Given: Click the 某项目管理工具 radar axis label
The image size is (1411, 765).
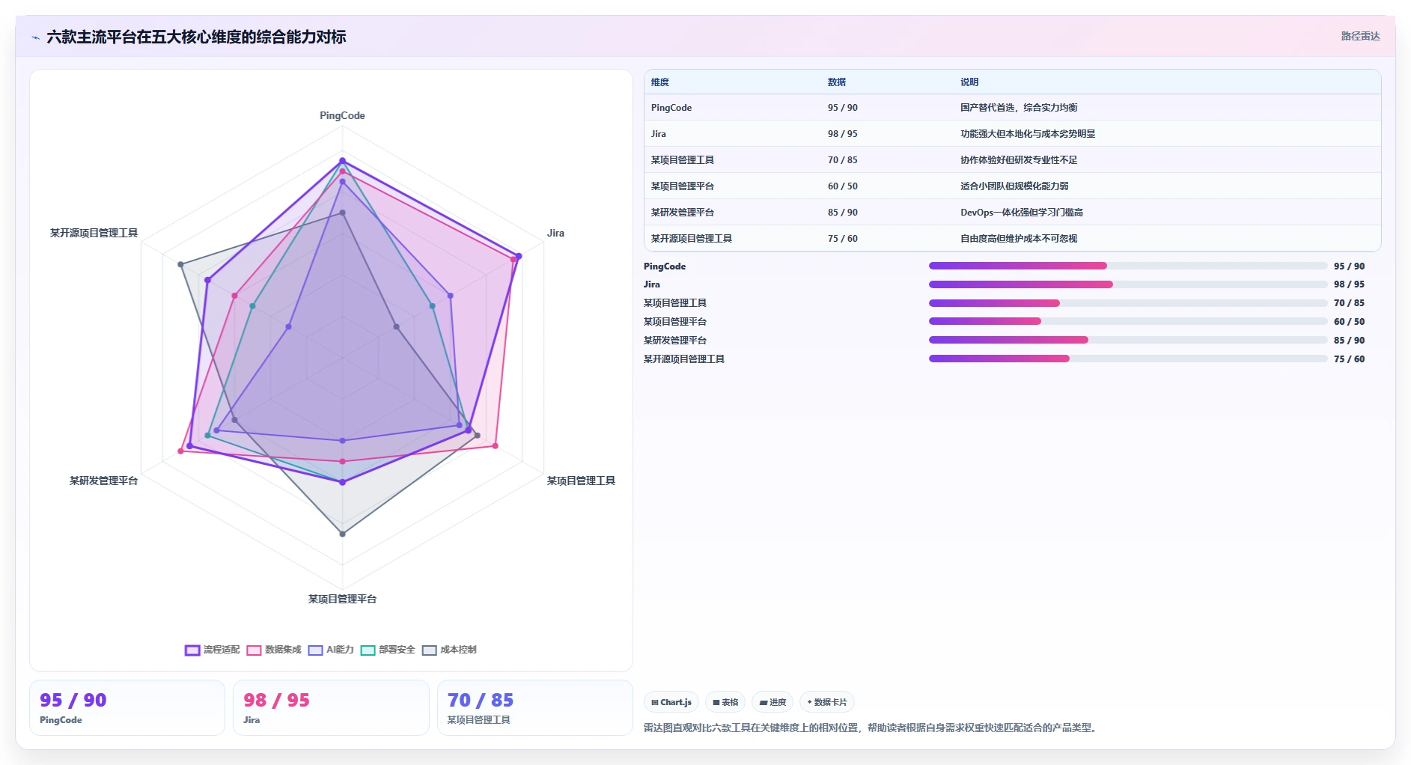Looking at the screenshot, I should click(581, 481).
